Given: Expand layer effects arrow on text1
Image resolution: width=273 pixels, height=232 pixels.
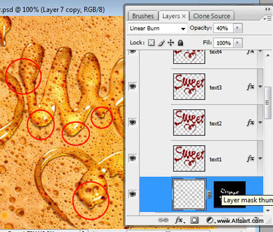Looking at the screenshot, I should (x=260, y=159).
